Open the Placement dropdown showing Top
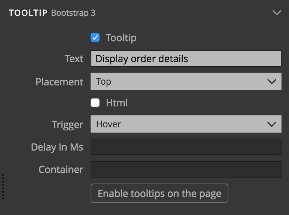Viewport: 289px width, 215px height. 186,81
